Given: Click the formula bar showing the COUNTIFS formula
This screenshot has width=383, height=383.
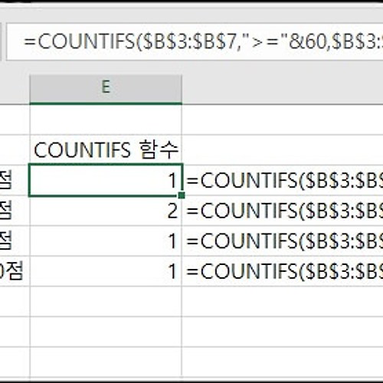Looking at the screenshot, I should (195, 42).
